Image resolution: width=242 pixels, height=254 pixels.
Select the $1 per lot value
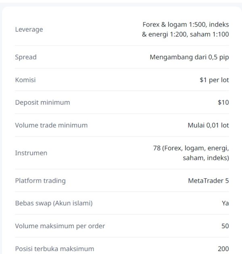(214, 80)
